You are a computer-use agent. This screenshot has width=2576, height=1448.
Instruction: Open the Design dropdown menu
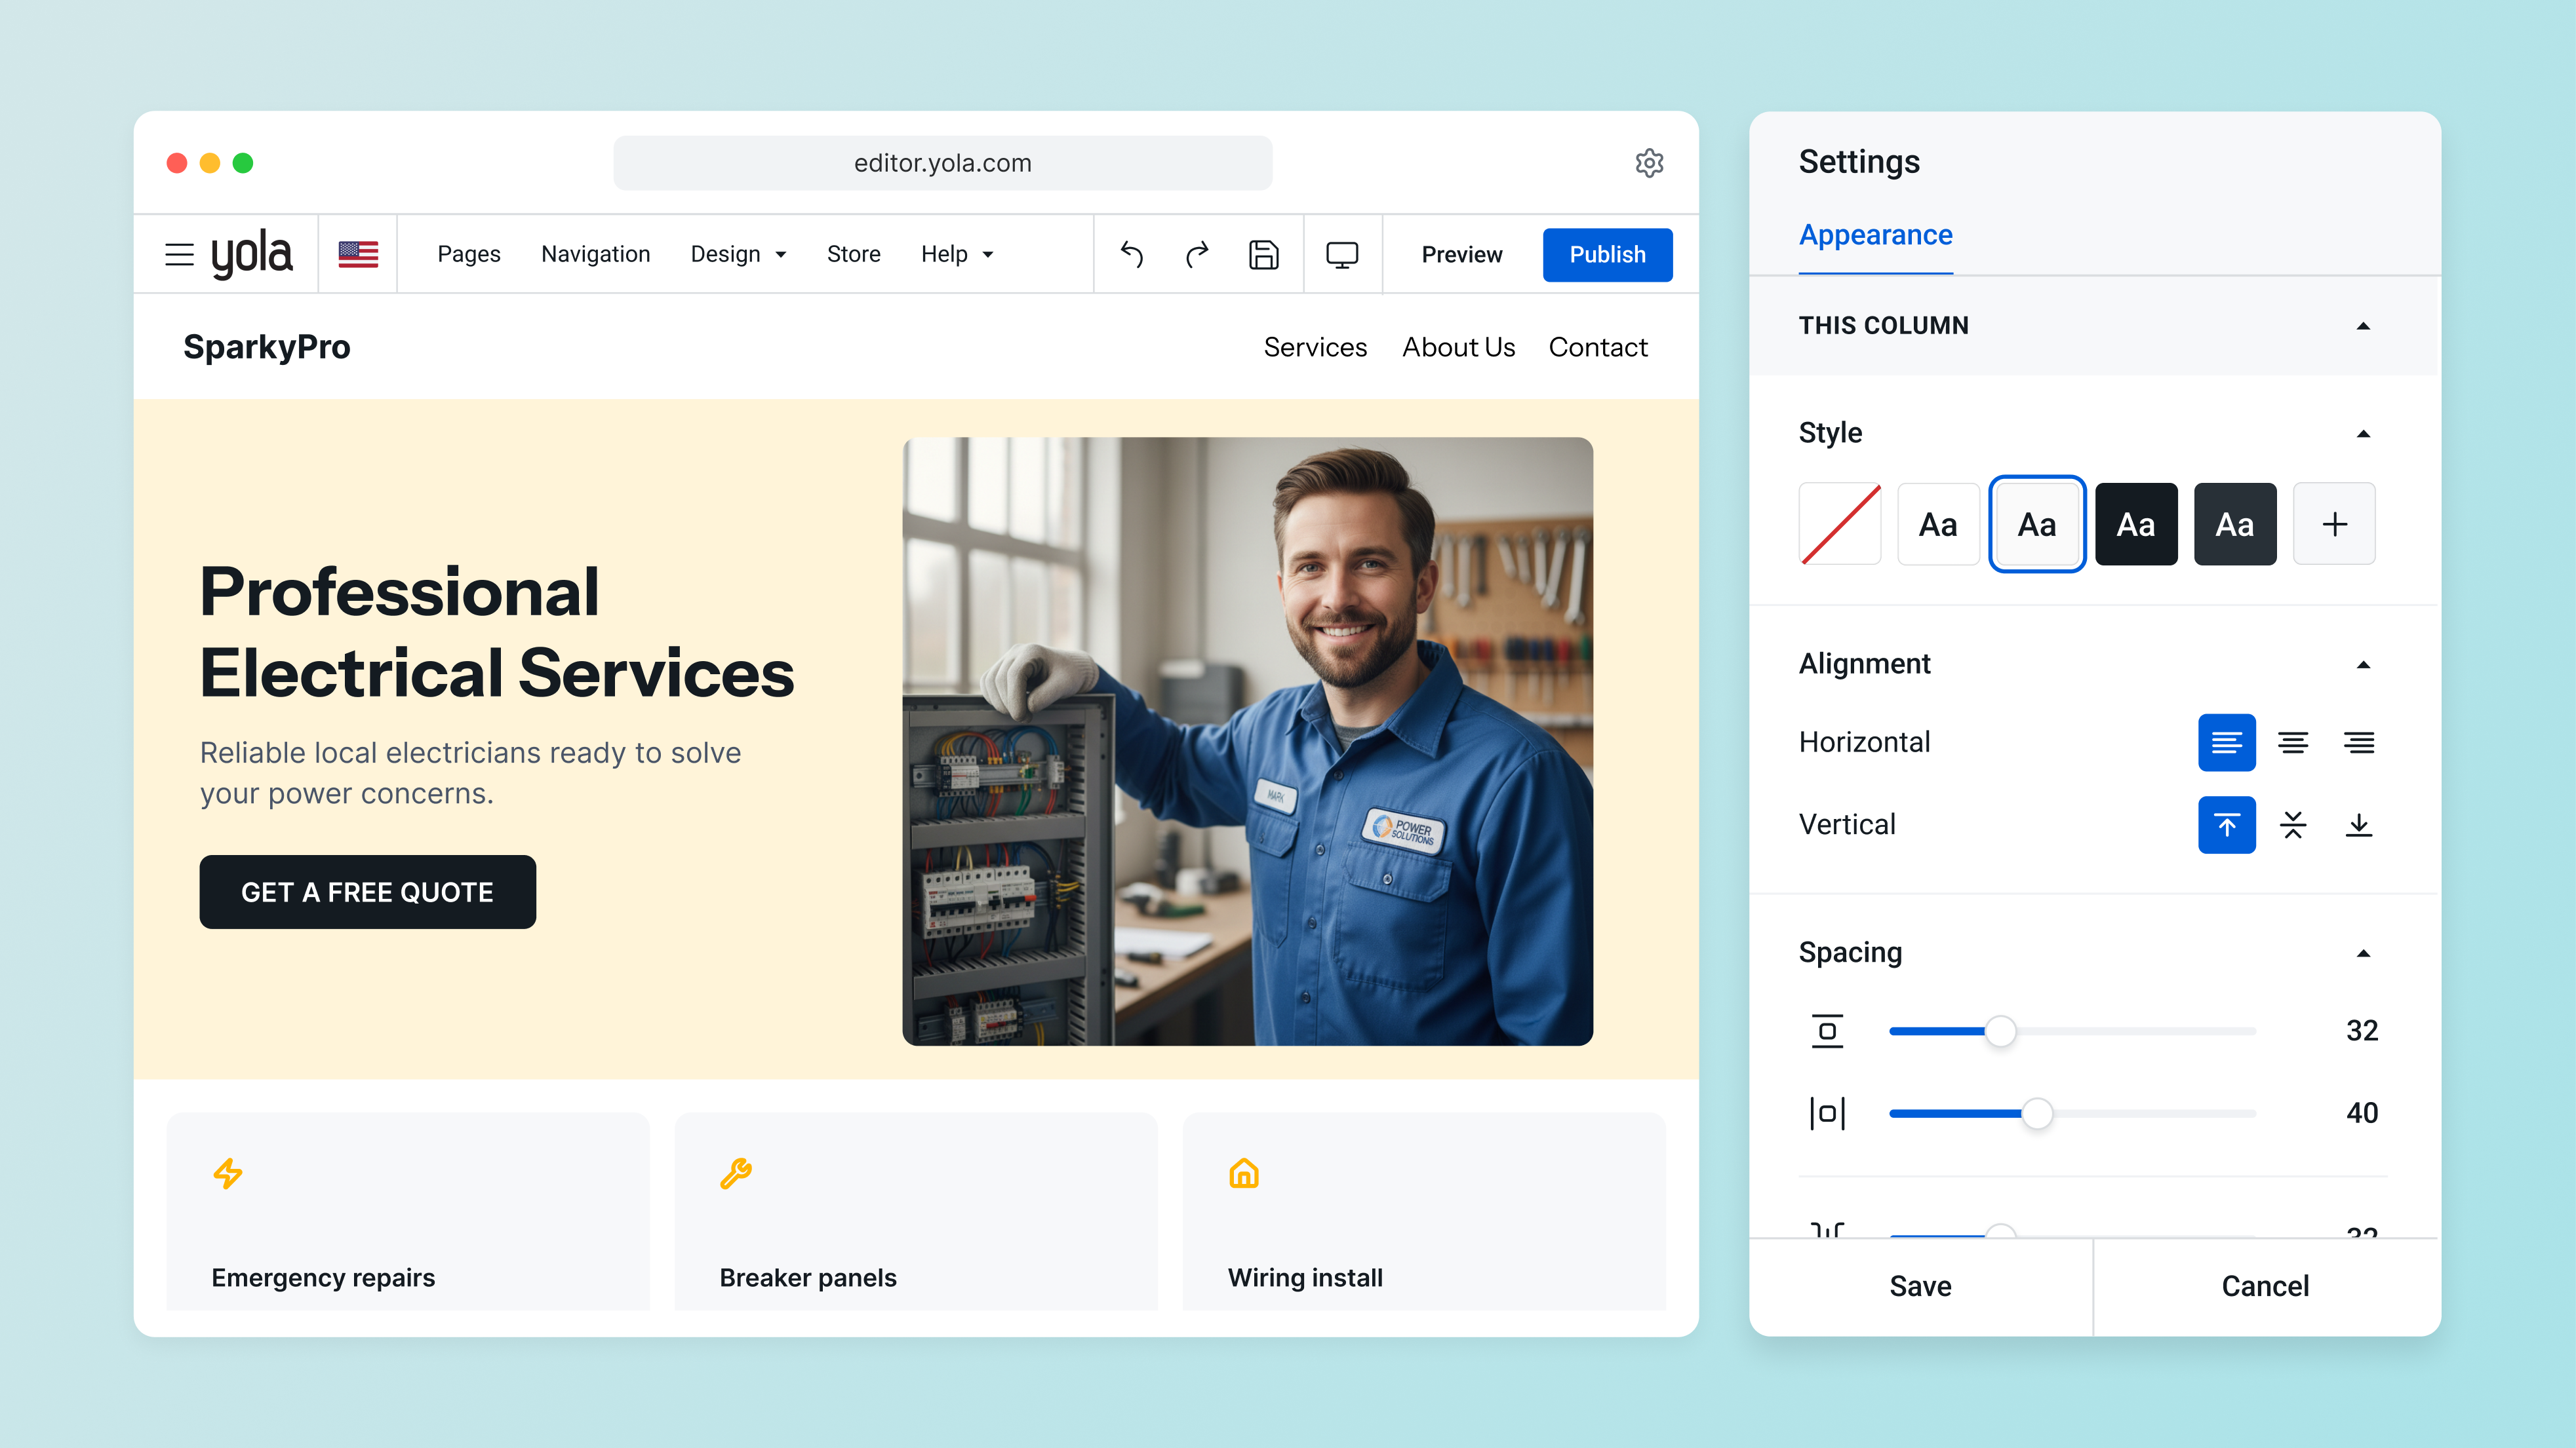[x=738, y=255]
